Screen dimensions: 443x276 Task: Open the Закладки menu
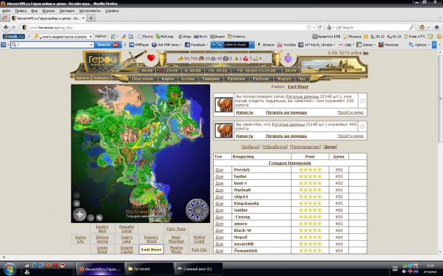[x=67, y=11]
